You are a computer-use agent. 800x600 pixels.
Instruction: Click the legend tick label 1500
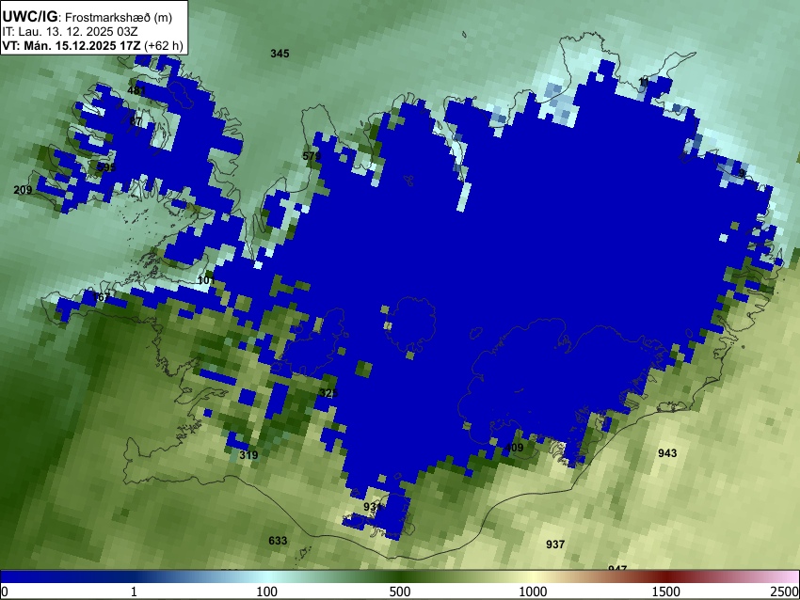666,592
